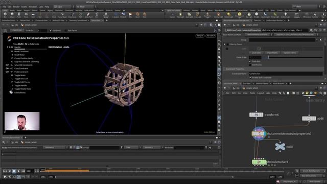Click the play forward button
327x184 pixels.
tap(18, 171)
